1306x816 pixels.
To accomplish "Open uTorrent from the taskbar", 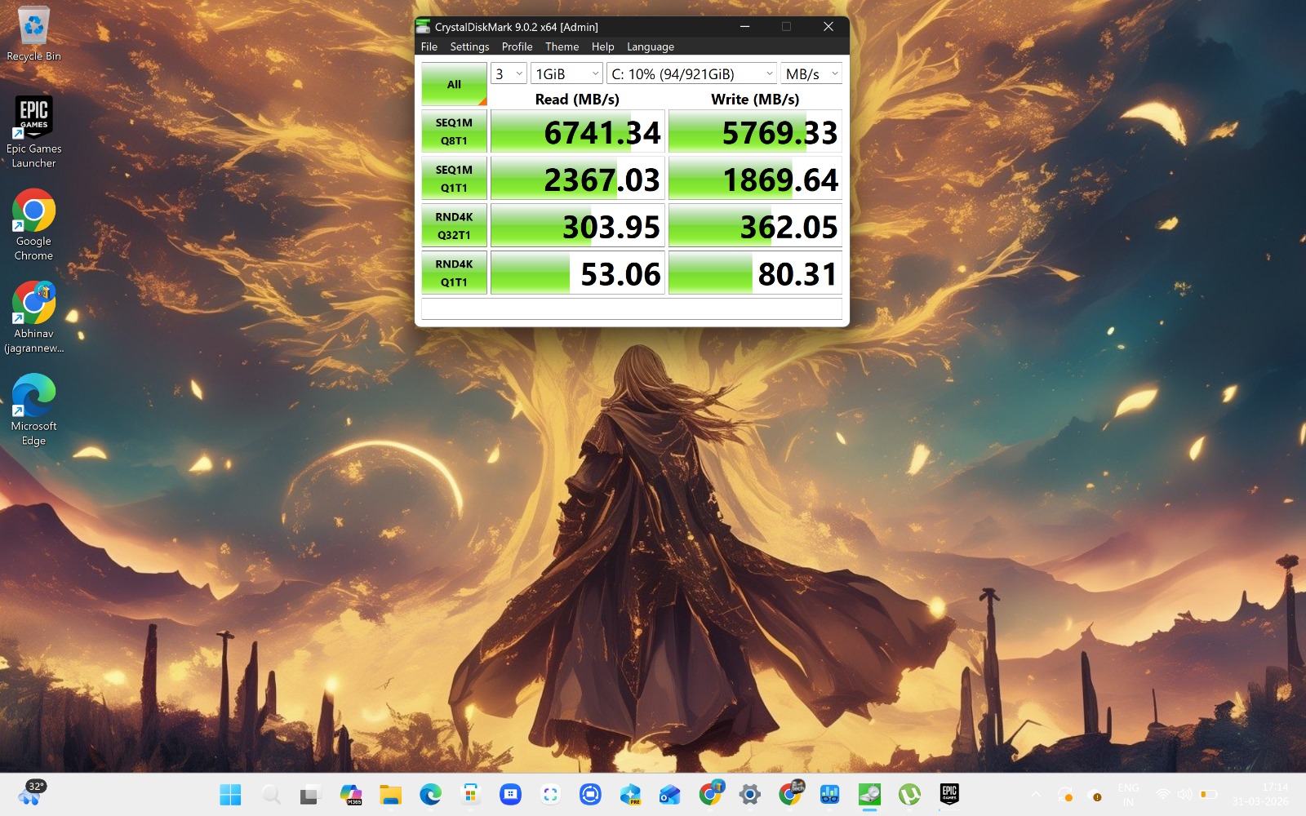I will click(x=909, y=794).
